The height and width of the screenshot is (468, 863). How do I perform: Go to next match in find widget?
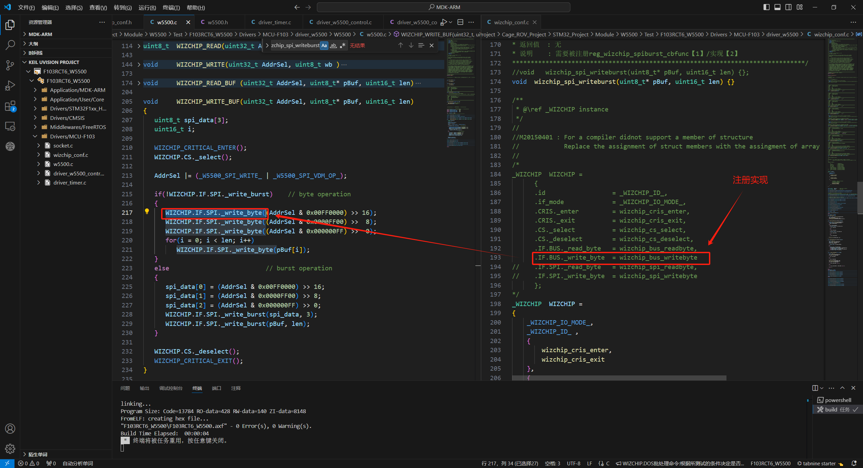[411, 45]
